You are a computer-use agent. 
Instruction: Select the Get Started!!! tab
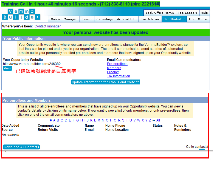[x=174, y=19]
